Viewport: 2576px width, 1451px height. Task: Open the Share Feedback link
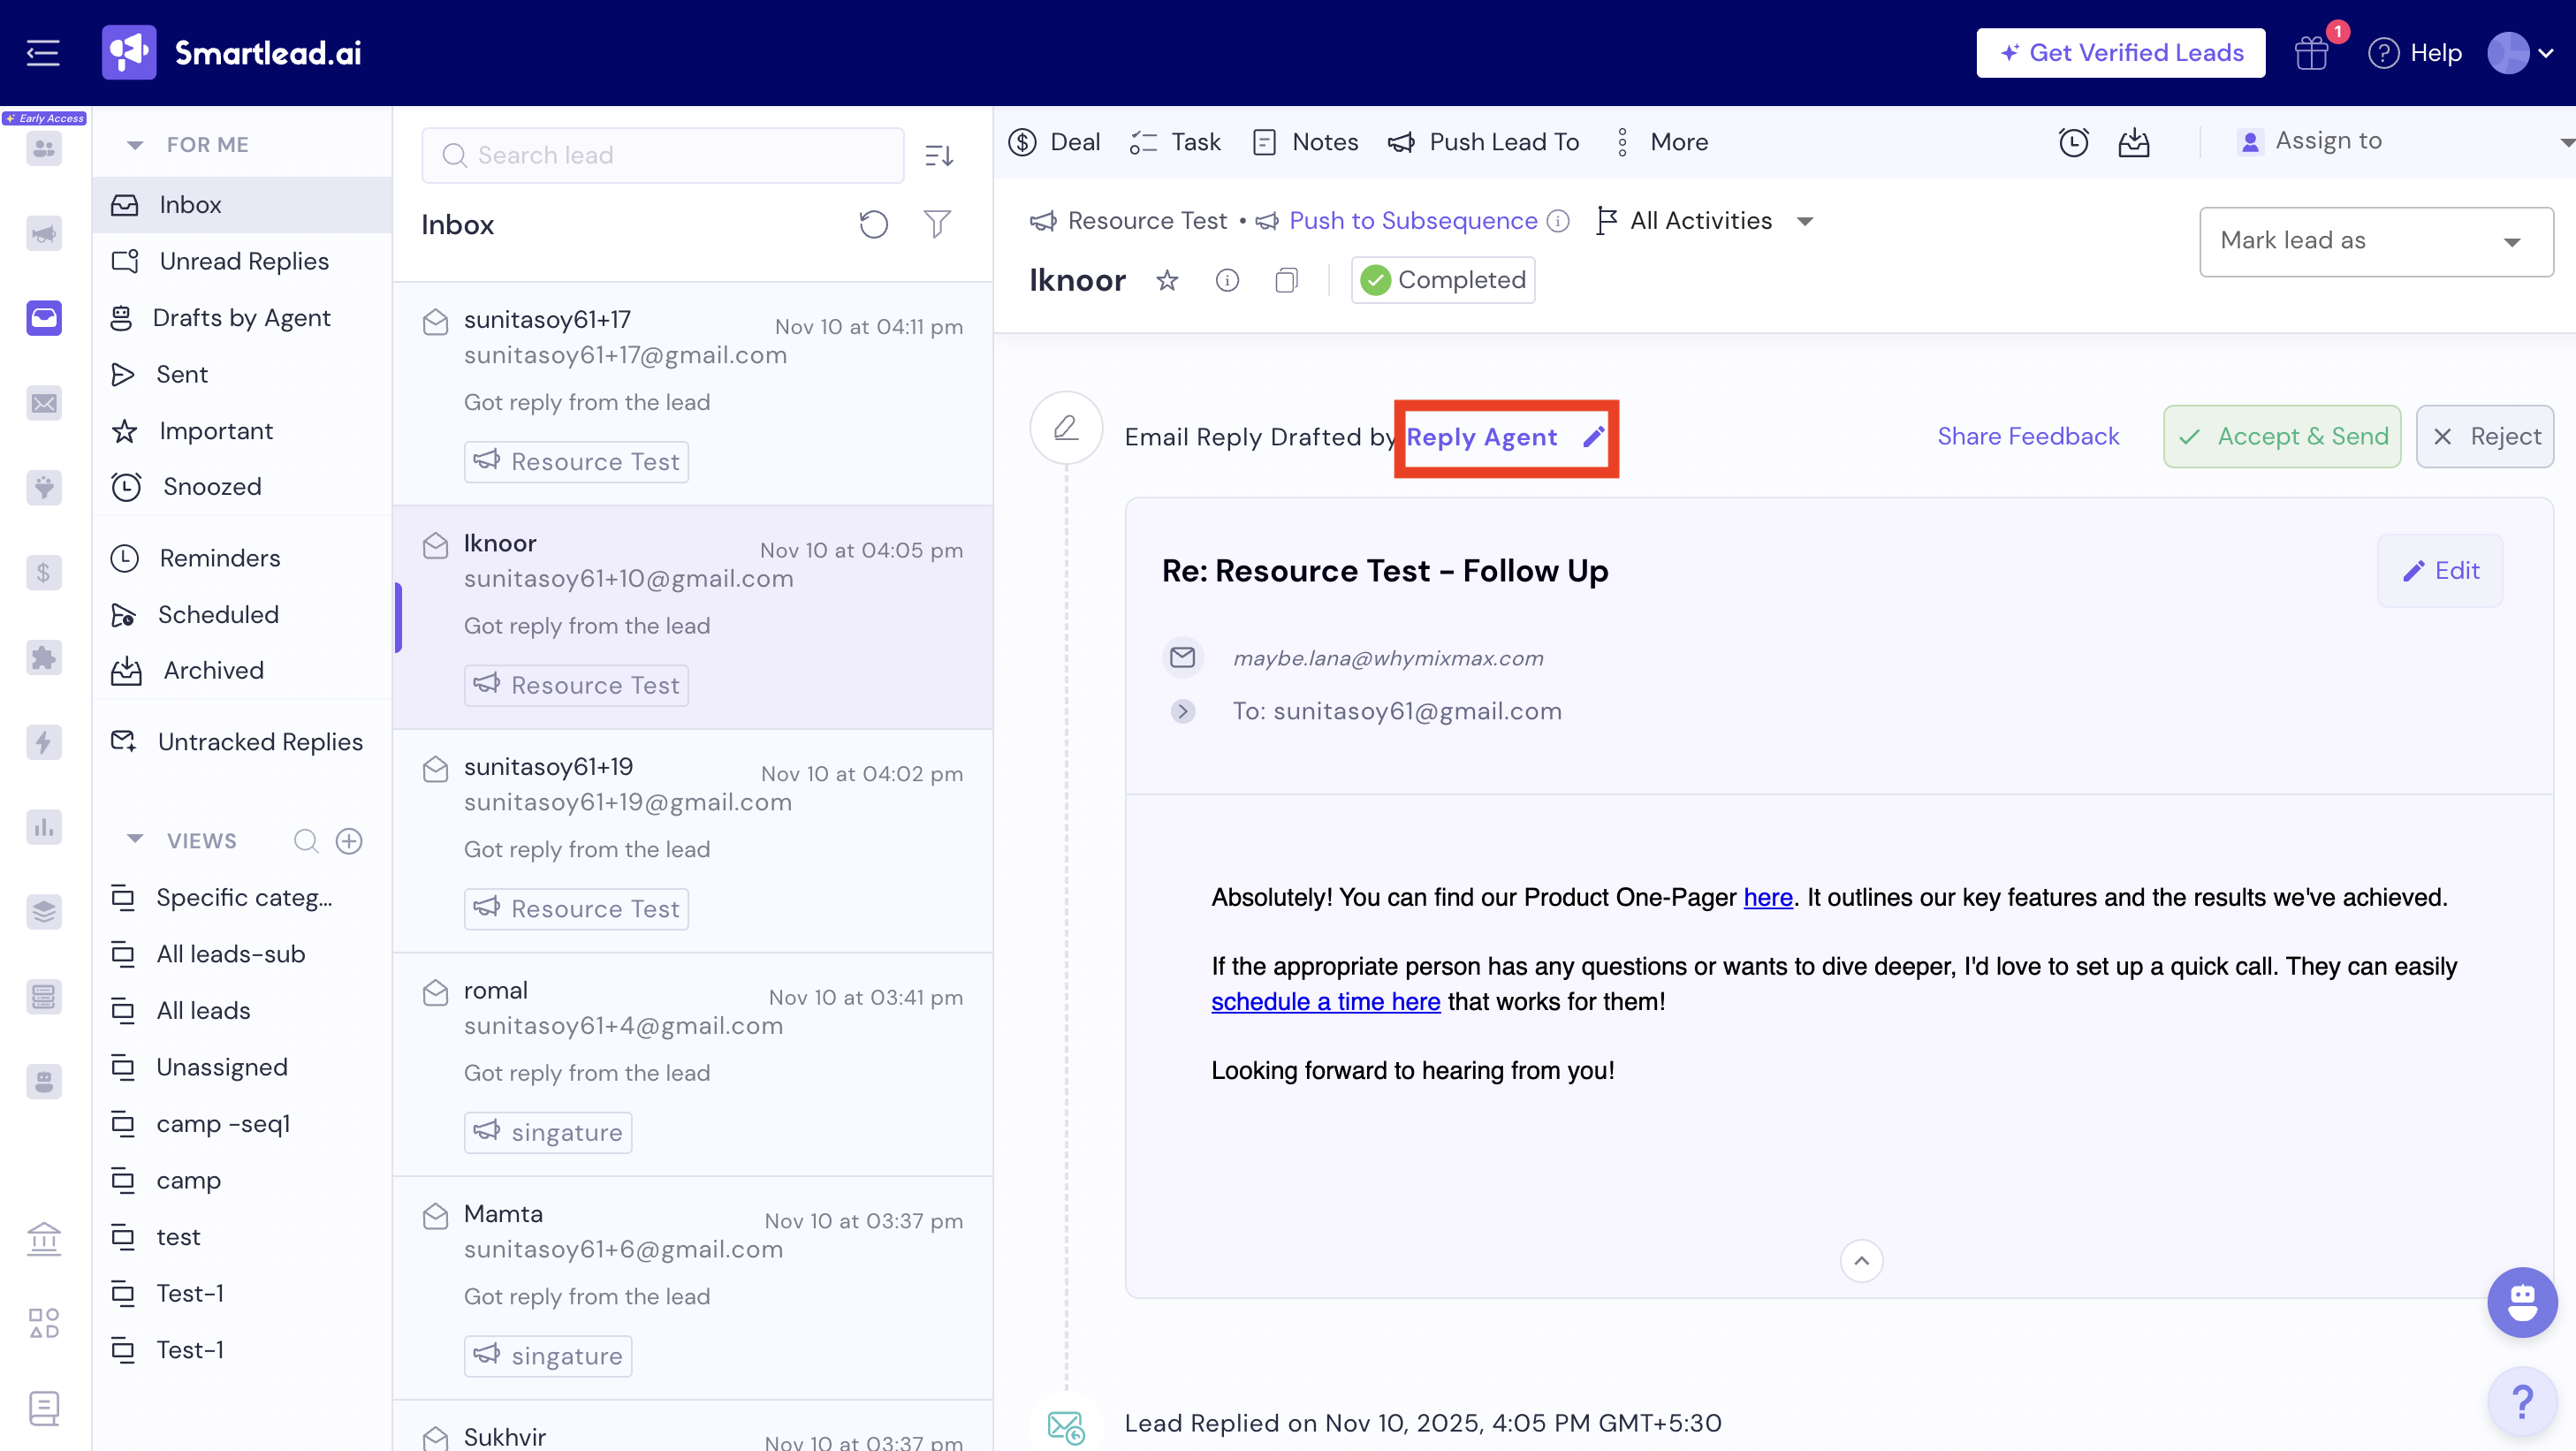[x=2027, y=437]
